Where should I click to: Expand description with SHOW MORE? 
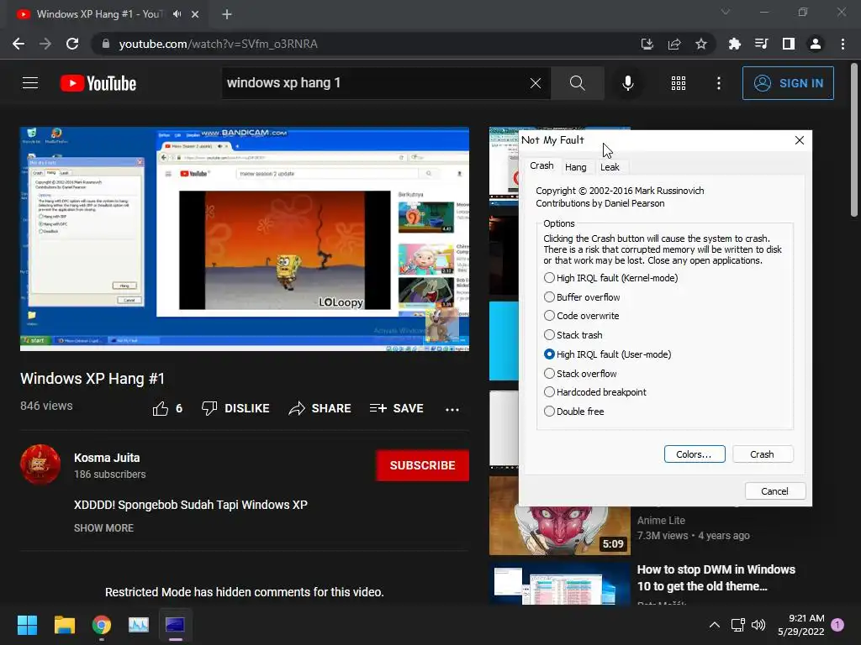[103, 528]
